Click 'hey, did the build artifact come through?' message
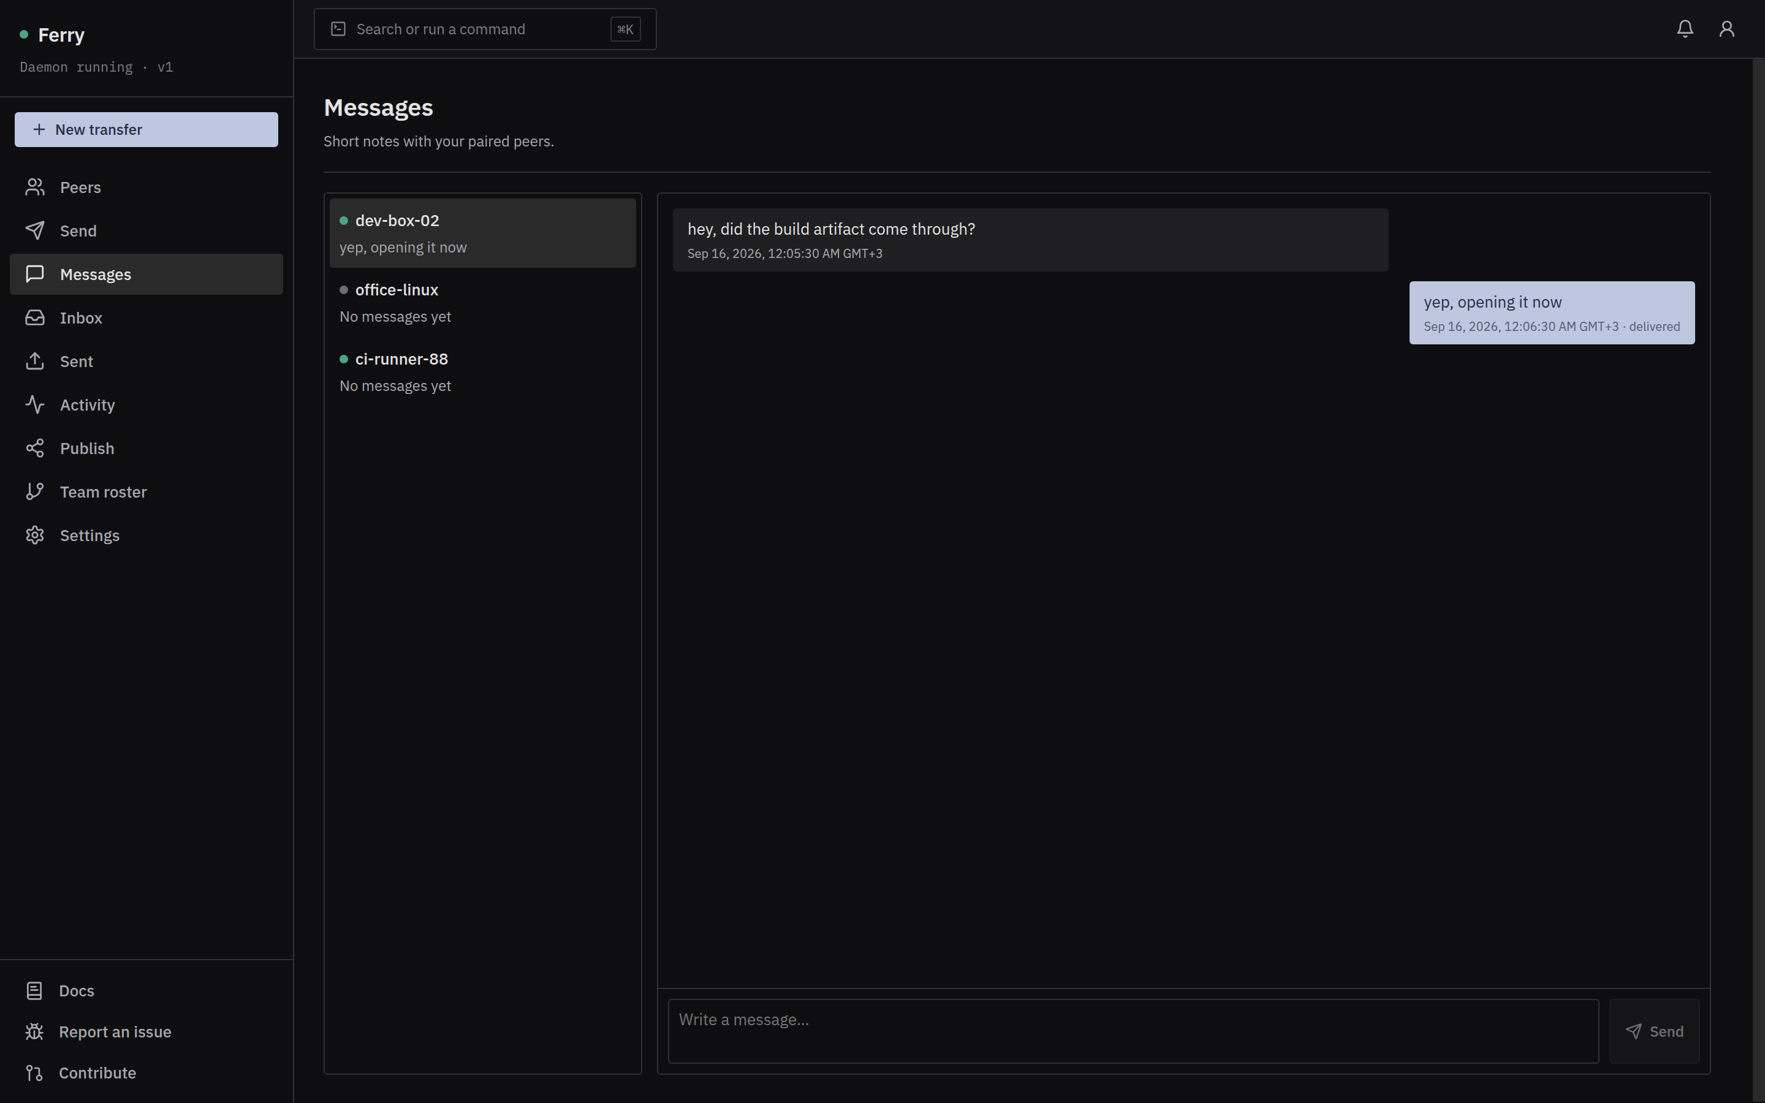This screenshot has width=1765, height=1103. (1030, 240)
